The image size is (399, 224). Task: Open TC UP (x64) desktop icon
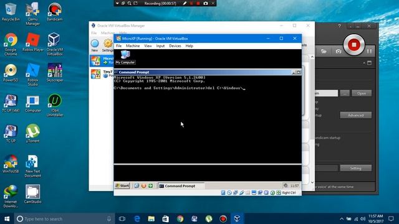click(x=11, y=103)
